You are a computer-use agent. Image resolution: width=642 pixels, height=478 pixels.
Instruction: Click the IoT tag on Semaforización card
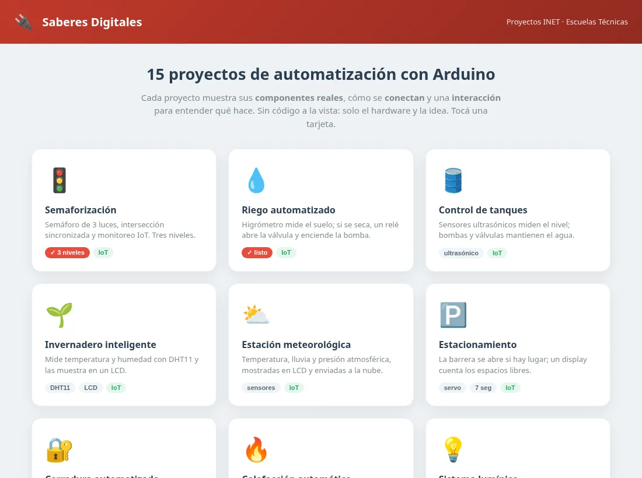(x=103, y=252)
